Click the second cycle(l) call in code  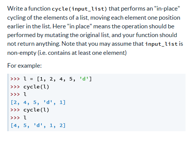[36, 110]
